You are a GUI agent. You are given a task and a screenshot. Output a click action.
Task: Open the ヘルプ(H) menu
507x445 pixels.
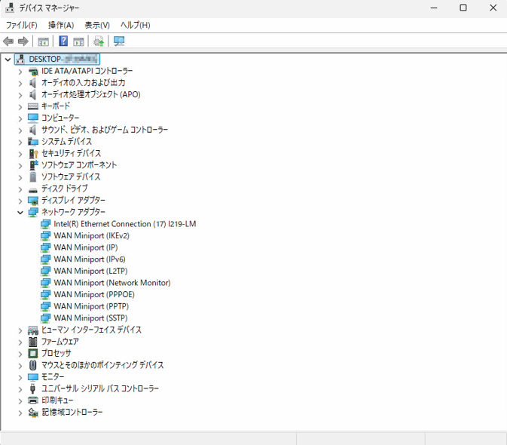point(136,25)
